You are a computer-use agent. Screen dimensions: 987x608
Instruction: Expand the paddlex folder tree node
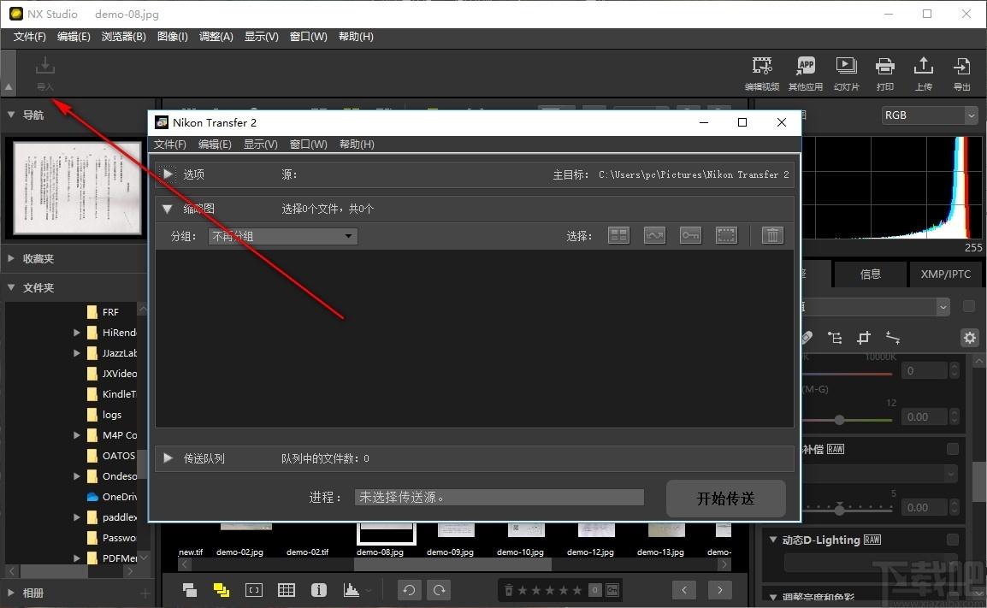tap(77, 517)
